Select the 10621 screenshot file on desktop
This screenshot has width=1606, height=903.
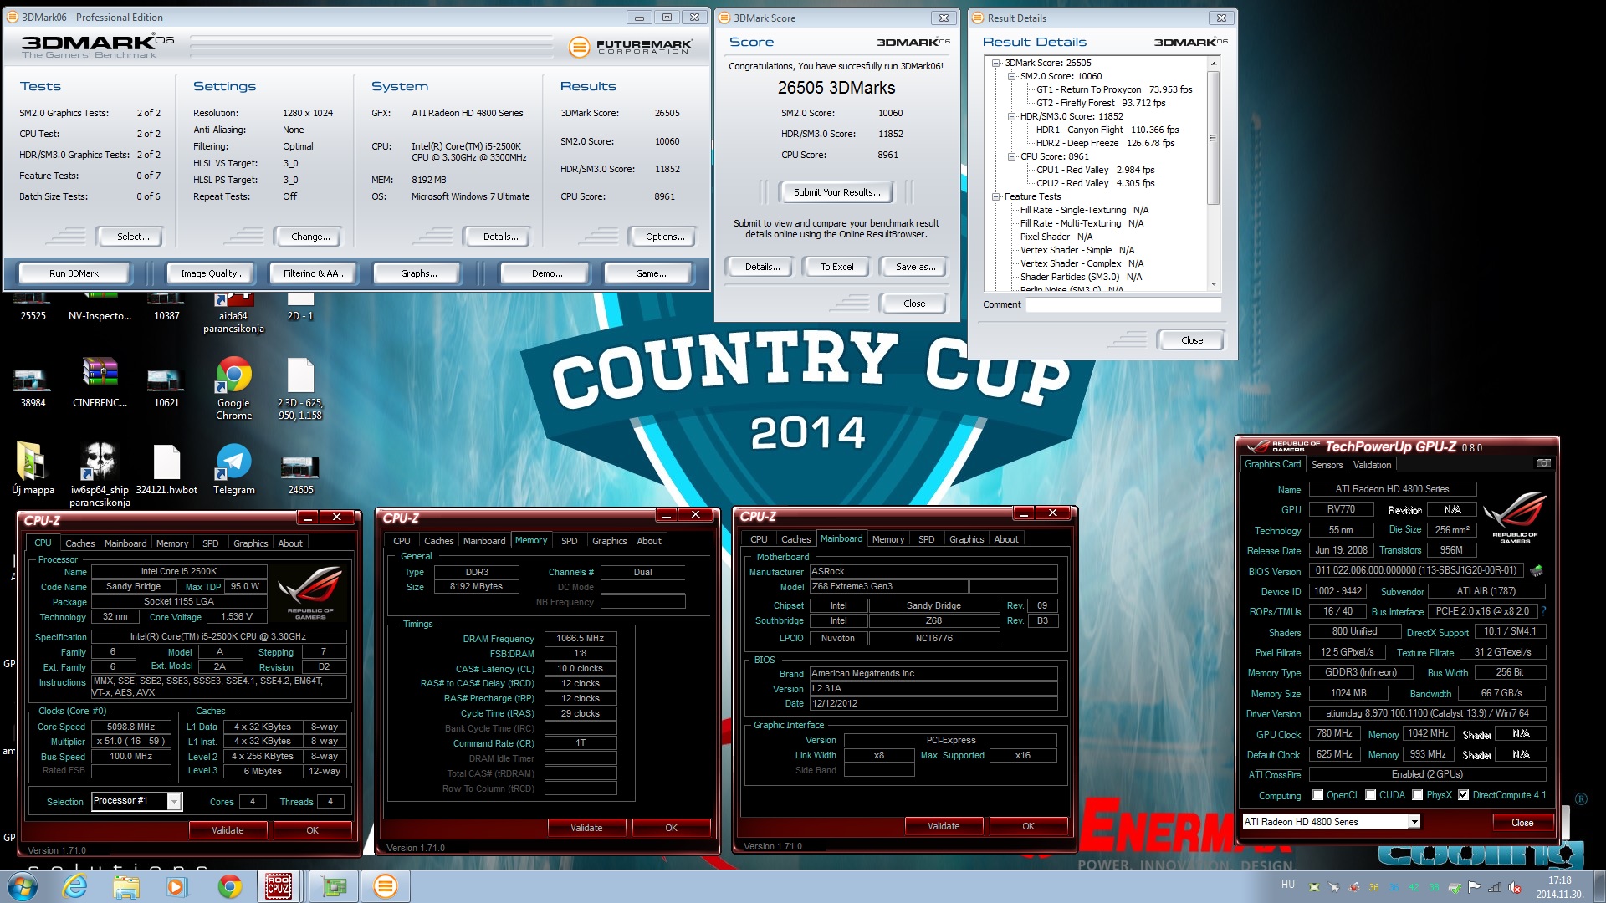[x=166, y=380]
